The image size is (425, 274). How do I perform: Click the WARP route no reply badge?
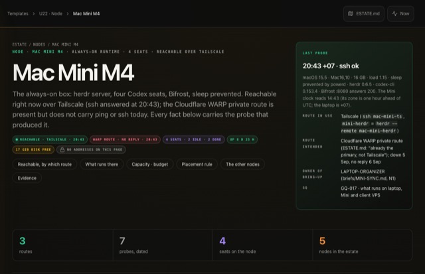tap(125, 139)
